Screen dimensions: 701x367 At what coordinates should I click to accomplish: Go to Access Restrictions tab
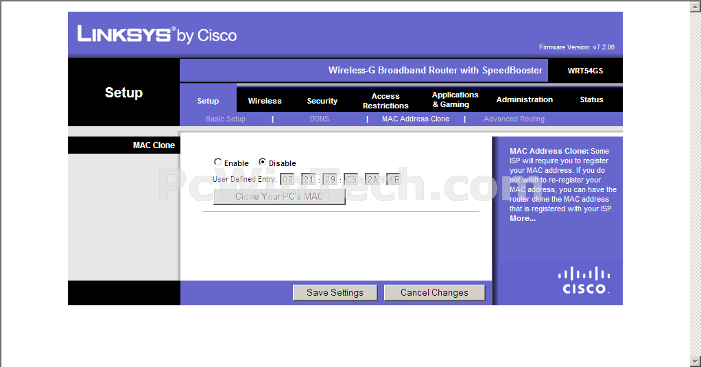point(385,101)
